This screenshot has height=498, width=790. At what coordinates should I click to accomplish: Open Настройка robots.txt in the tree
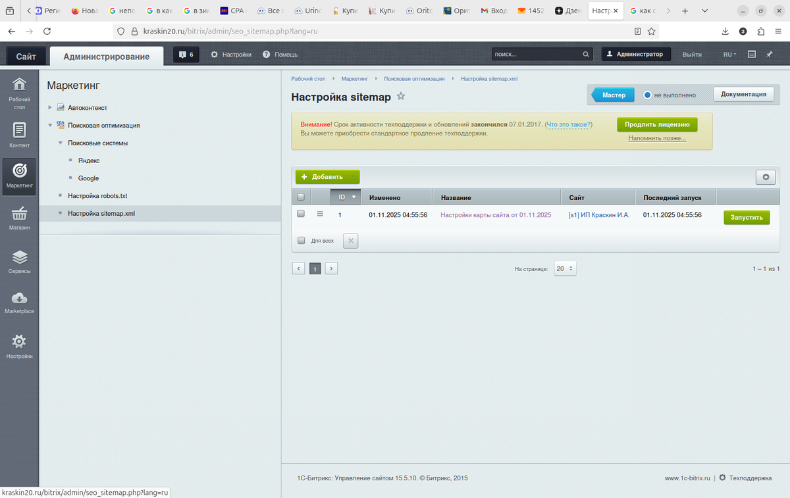(97, 196)
